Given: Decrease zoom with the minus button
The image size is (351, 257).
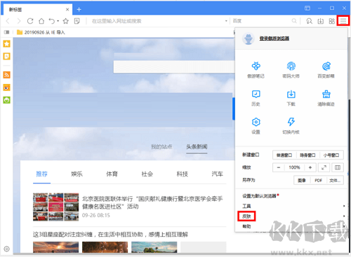Looking at the screenshot, I should click(279, 167).
